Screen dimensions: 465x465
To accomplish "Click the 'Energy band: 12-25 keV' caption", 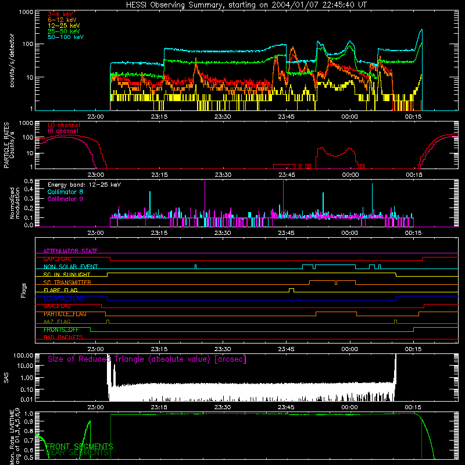I will click(84, 185).
